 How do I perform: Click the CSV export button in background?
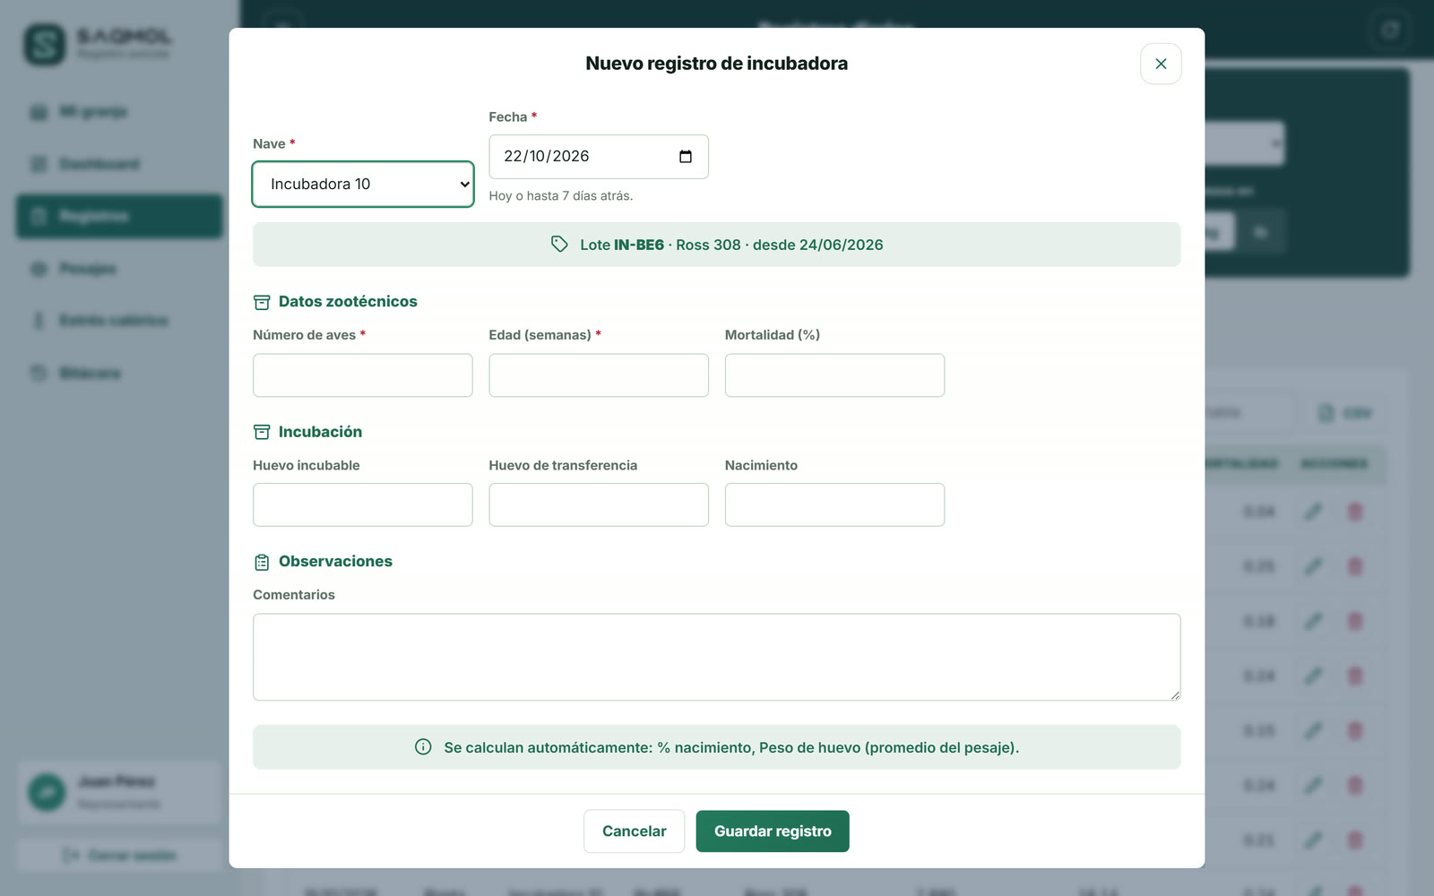point(1345,413)
